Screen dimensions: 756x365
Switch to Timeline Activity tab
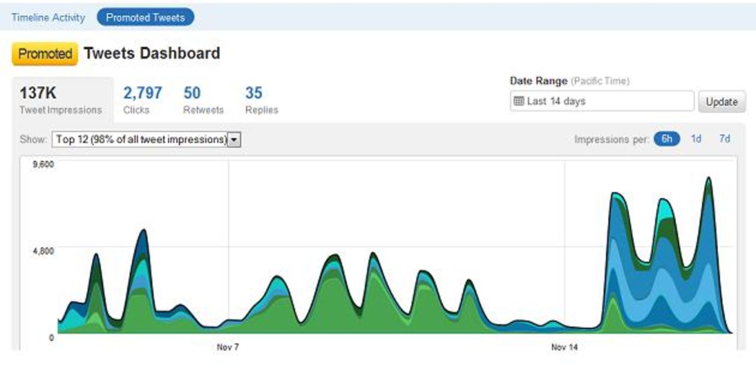click(48, 18)
